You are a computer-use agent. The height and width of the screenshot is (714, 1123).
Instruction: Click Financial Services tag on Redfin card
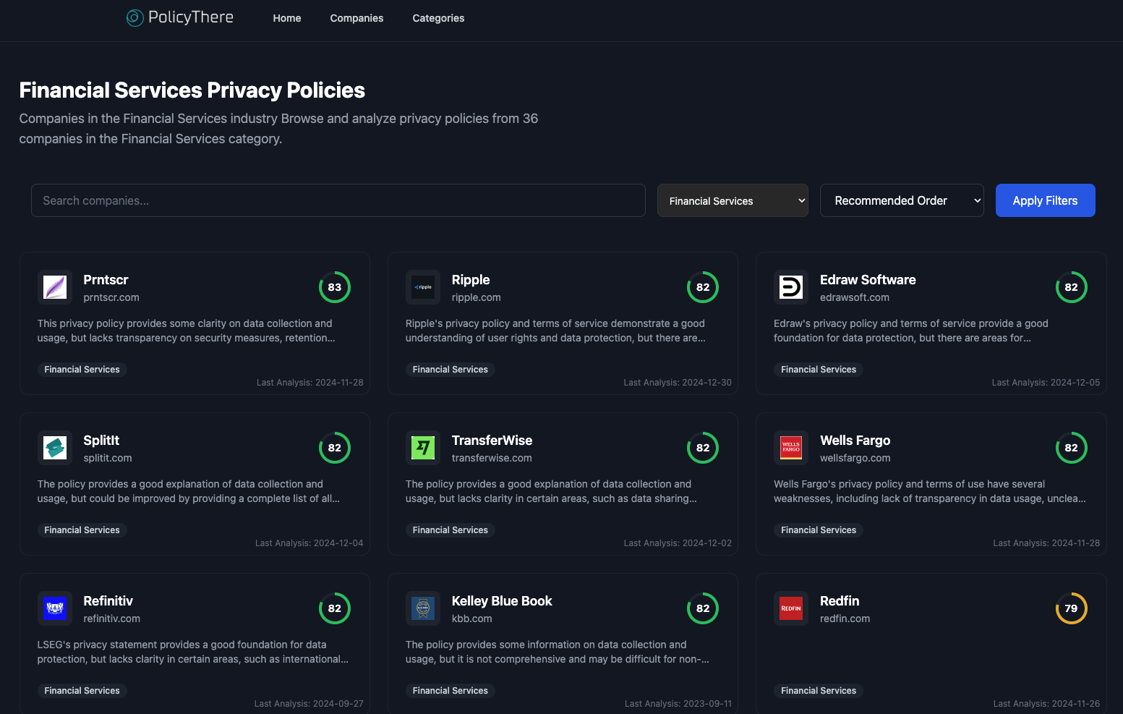tap(819, 691)
